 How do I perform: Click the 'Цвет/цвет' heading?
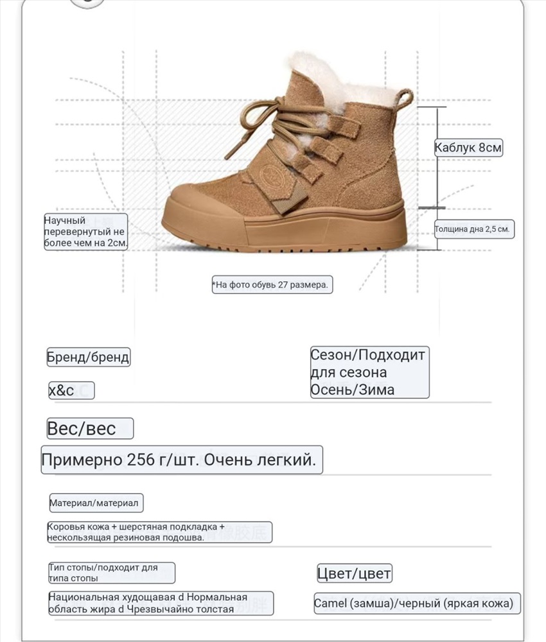coord(355,573)
